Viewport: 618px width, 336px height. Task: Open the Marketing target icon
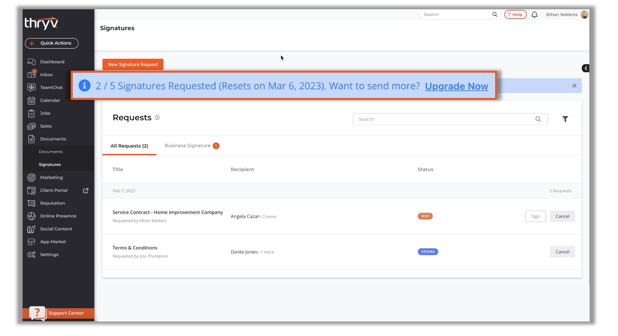(x=31, y=177)
